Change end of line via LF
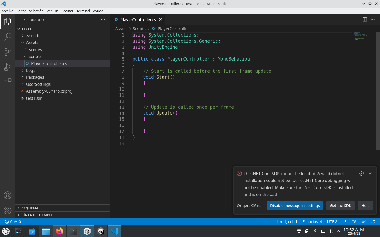 [344, 222]
